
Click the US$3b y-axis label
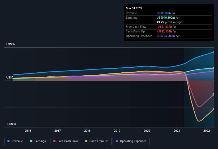tap(11, 44)
